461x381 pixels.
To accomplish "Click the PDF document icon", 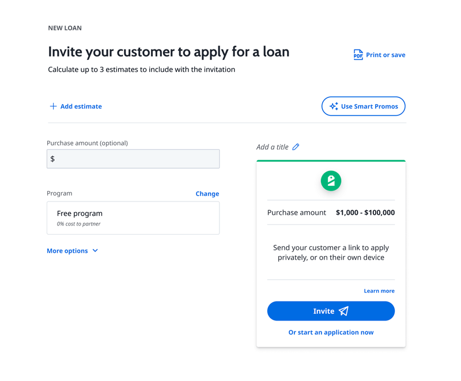I will 358,55.
